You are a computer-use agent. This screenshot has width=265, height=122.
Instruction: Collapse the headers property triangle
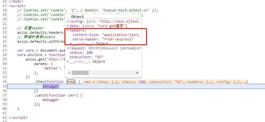(68, 30)
